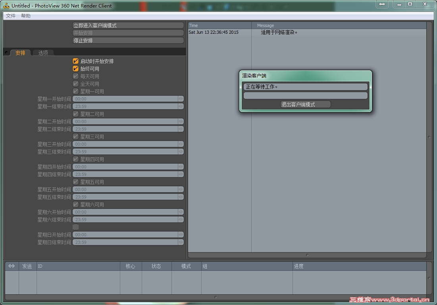Toggle 星期一可用 checkbox

pos(75,91)
